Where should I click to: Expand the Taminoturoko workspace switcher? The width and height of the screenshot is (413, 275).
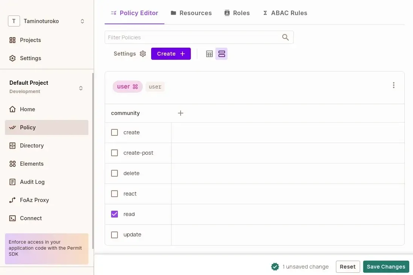coord(82,21)
